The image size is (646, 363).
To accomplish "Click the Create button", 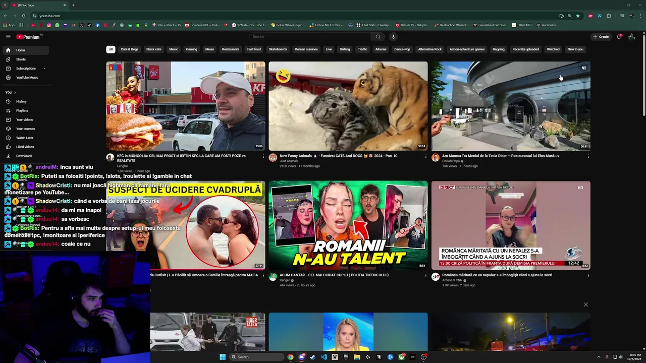I will [601, 36].
